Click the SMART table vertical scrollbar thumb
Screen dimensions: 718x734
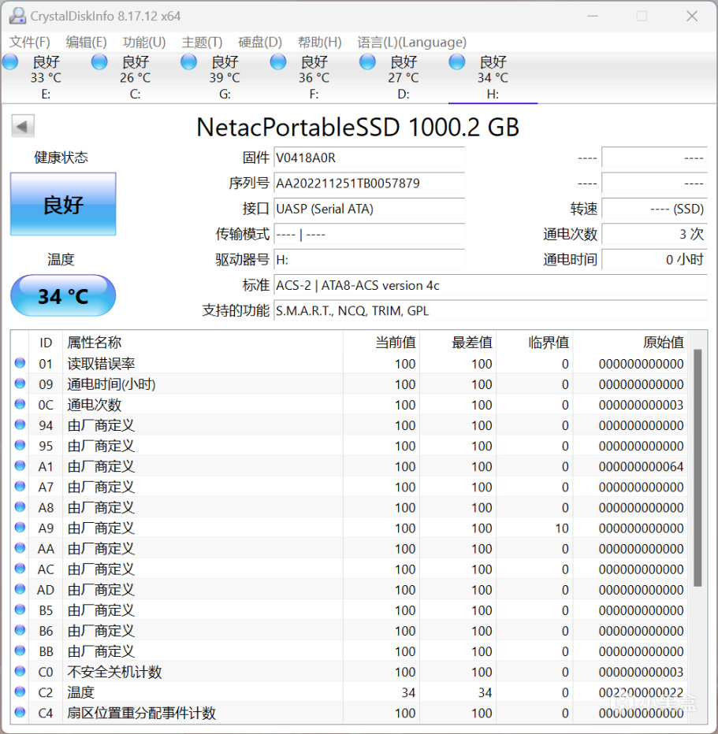(x=698, y=468)
